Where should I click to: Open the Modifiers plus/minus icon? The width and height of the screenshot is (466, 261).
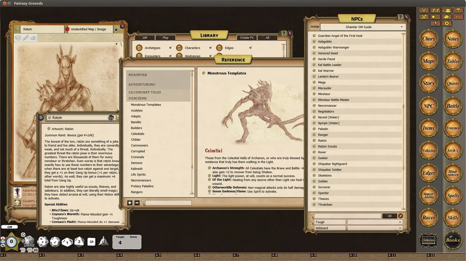(x=458, y=17)
